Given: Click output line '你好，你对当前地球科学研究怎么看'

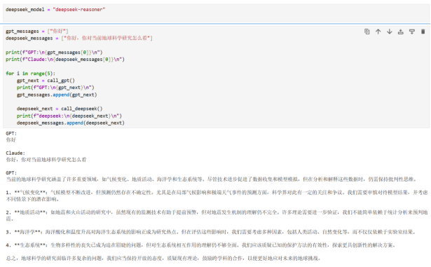Looking at the screenshot, I should click(46, 160).
